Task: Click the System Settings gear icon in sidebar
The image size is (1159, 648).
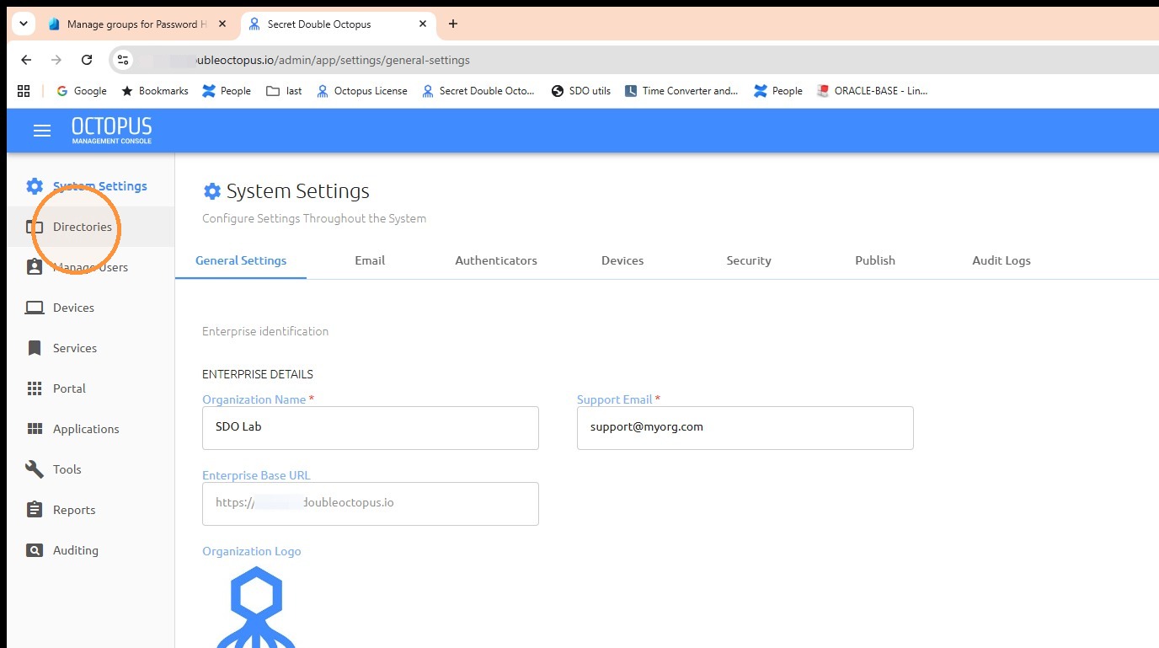Action: [x=35, y=186]
